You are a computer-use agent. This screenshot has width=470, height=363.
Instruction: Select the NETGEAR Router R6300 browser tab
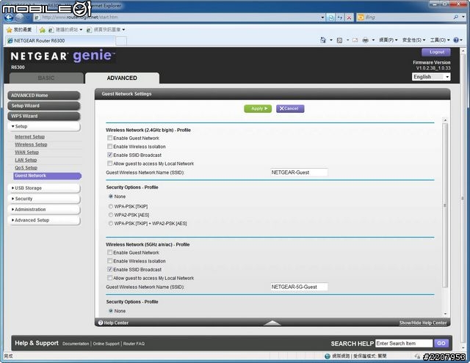[60, 40]
